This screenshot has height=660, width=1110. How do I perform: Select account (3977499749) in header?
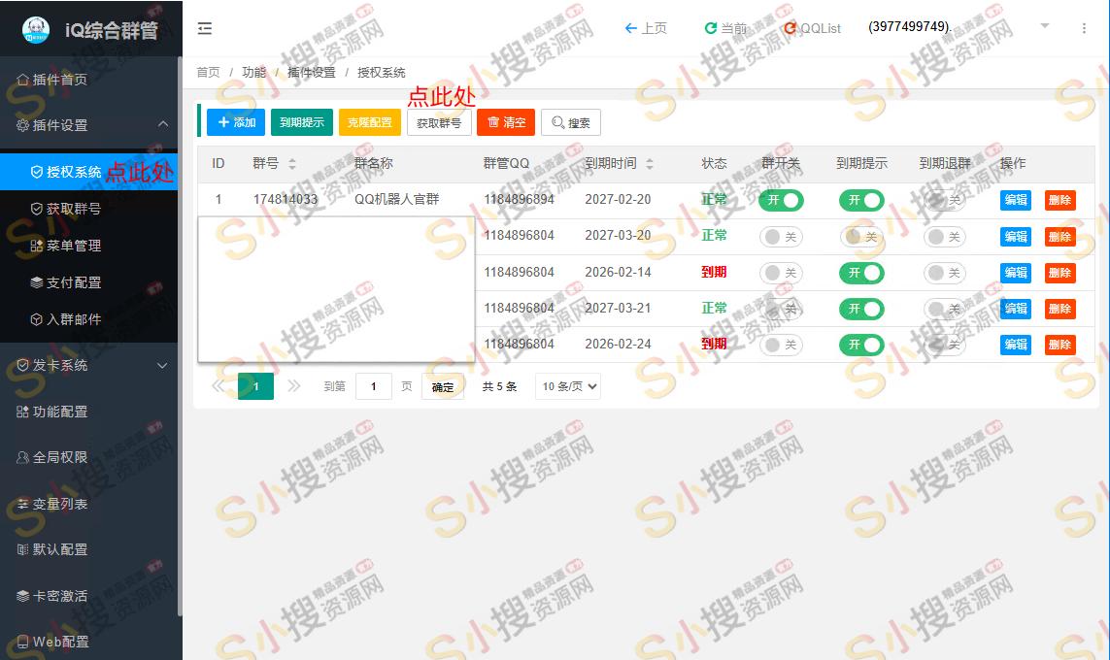tap(910, 27)
